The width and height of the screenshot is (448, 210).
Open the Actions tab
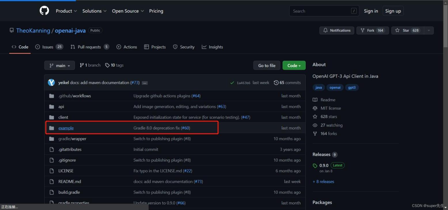(x=127, y=47)
